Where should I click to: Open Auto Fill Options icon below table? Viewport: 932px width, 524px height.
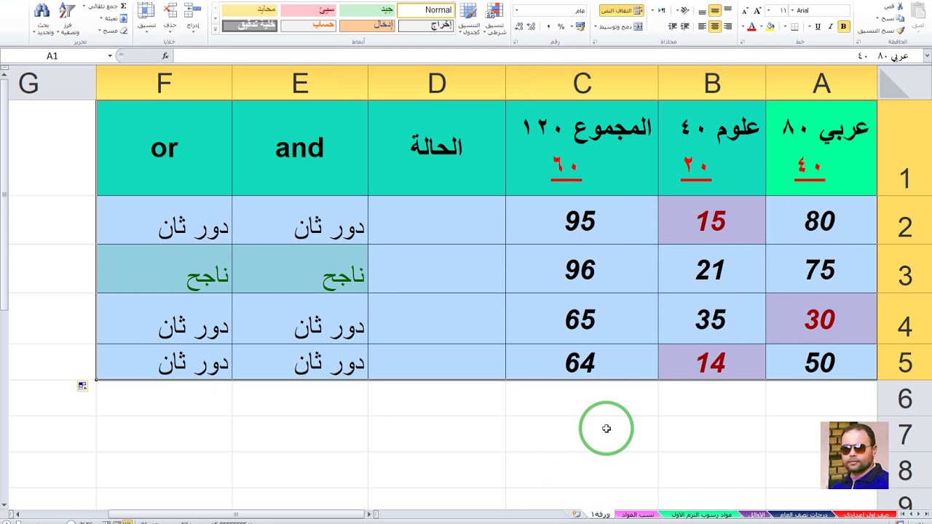point(82,386)
